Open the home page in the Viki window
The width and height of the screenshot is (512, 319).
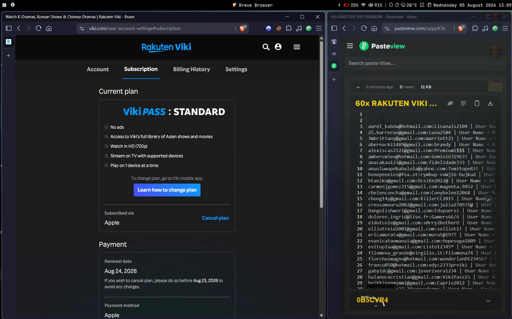(49, 28)
